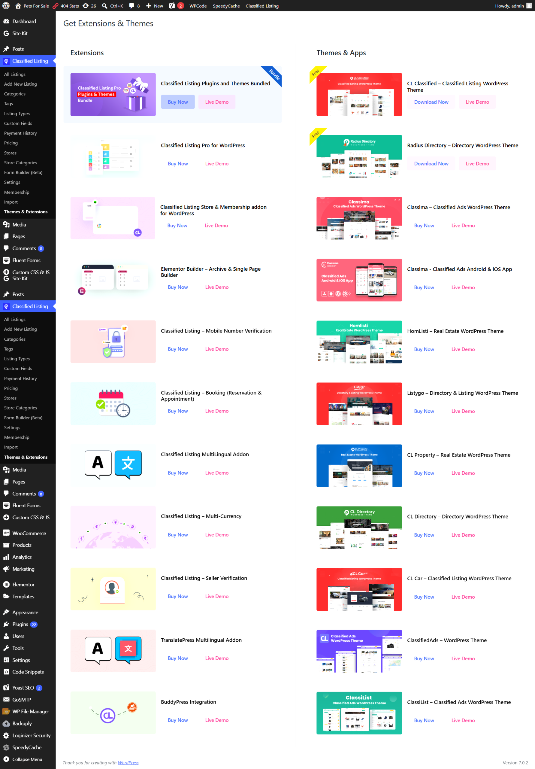The width and height of the screenshot is (535, 769).
Task: Click the admin avatar beside Howdy, admin
Action: pyautogui.click(x=529, y=6)
